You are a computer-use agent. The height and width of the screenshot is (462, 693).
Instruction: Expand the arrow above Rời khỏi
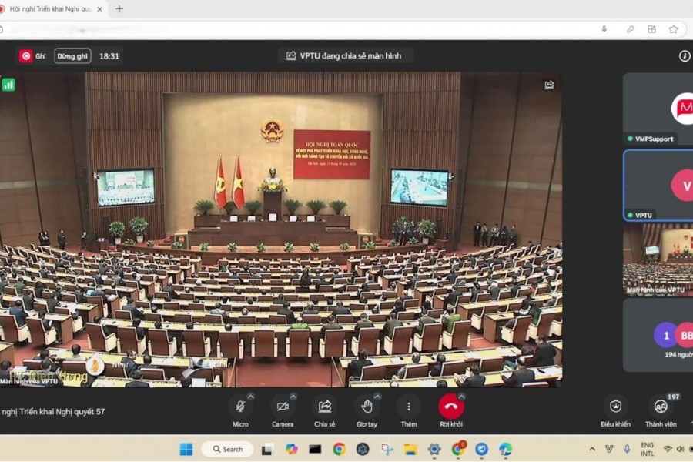coord(462,396)
